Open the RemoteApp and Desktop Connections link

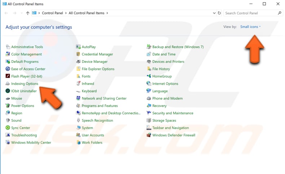click(111, 113)
